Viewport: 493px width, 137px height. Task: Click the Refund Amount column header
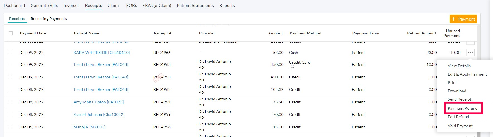pyautogui.click(x=421, y=33)
